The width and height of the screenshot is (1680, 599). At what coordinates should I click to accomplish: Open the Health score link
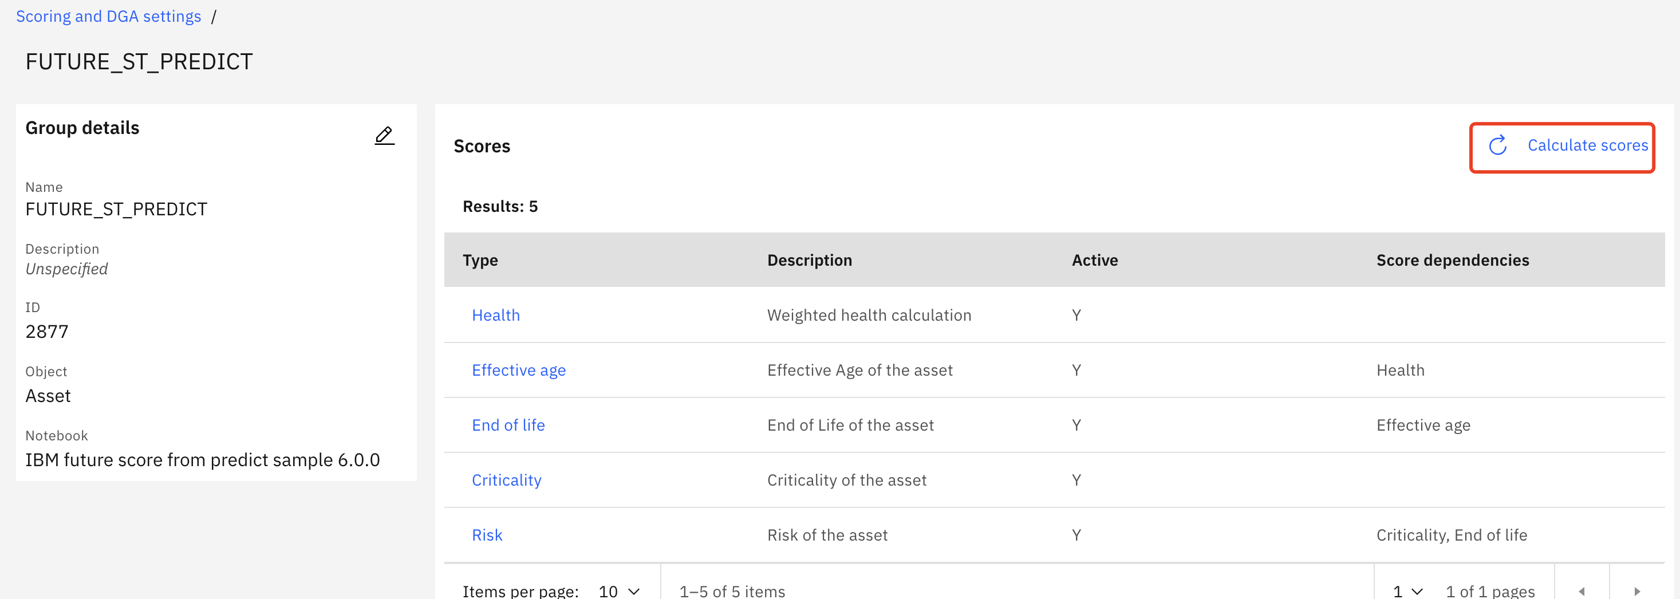pyautogui.click(x=496, y=315)
